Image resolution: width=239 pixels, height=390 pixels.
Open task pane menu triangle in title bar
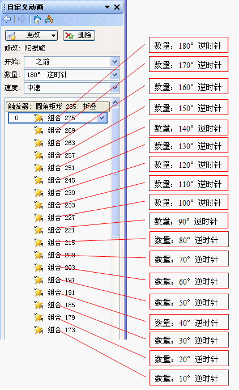[108, 7]
